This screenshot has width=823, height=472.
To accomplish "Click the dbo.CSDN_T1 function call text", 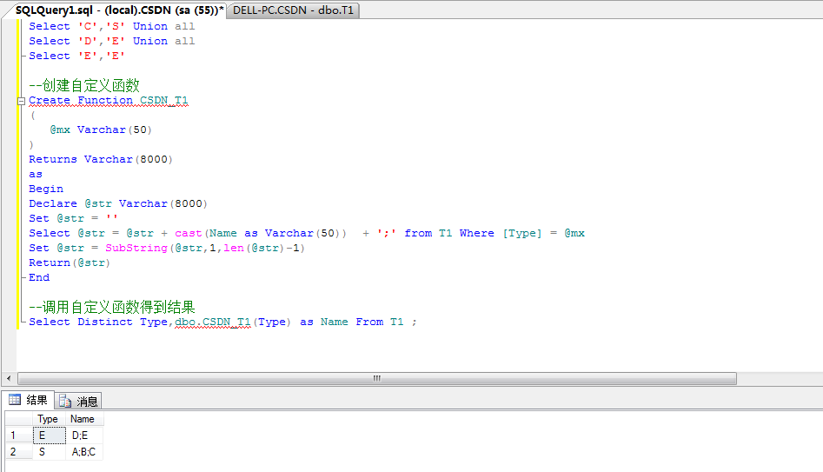I will [x=212, y=322].
